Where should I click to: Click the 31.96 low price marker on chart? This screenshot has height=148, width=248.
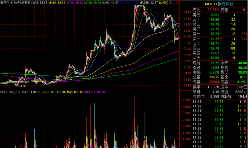23,86
